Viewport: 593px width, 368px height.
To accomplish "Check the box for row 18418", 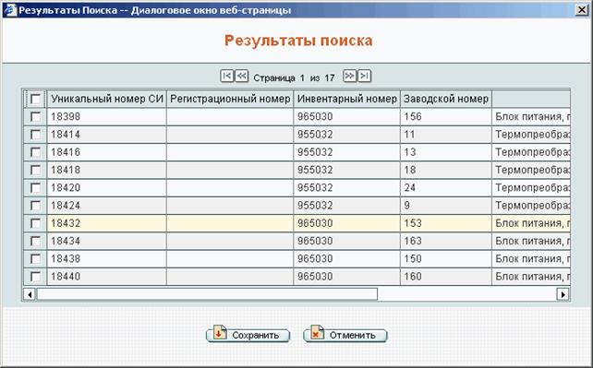I will click(35, 170).
